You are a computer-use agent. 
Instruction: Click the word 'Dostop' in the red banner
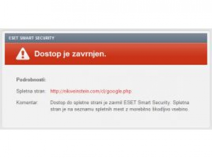coord(48,54)
